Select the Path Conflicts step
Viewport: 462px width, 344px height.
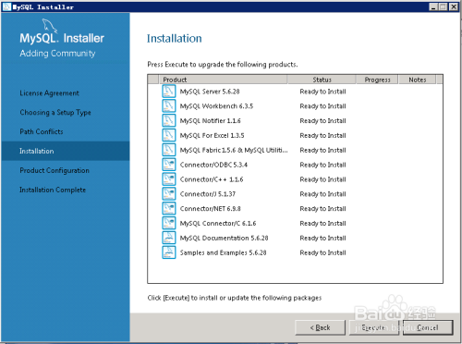click(x=42, y=131)
